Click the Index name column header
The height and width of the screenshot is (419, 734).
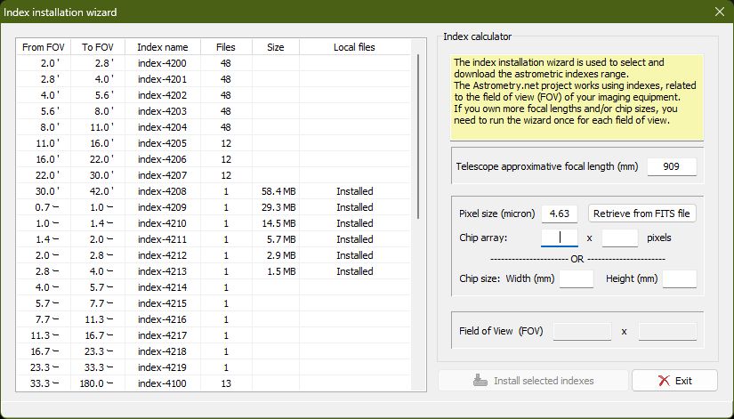coord(163,47)
